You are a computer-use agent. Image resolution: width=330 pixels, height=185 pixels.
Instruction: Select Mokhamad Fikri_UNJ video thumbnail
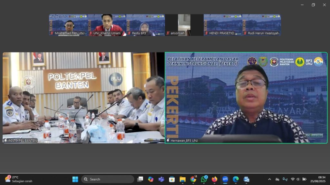[68, 25]
